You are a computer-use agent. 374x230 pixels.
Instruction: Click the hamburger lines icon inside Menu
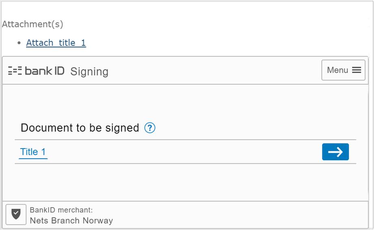[x=357, y=70]
